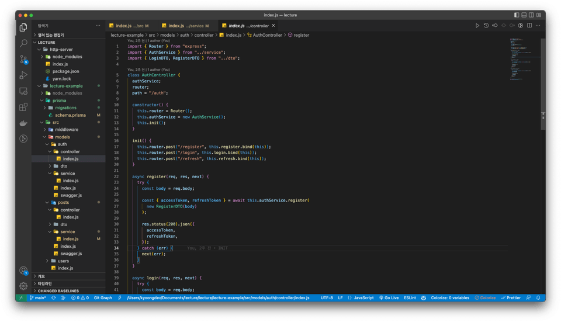Viewport: 561px width, 322px height.
Task: Open Source Control view with badge
Action: [23, 59]
